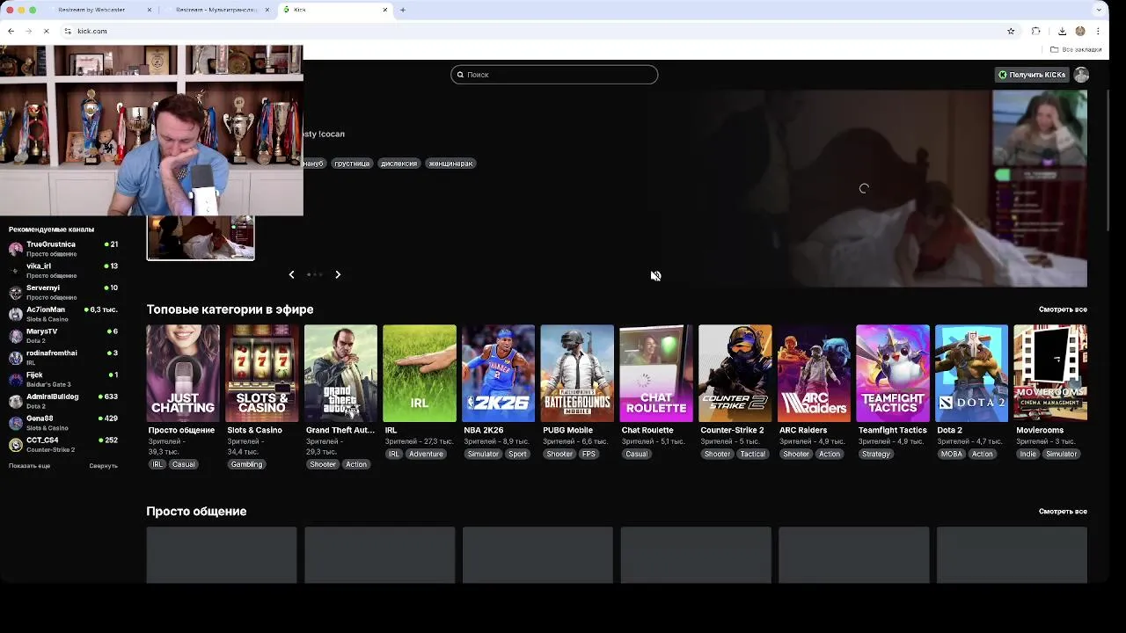The width and height of the screenshot is (1126, 633).
Task: Click the MOBA tag under Dota 2
Action: (x=952, y=455)
